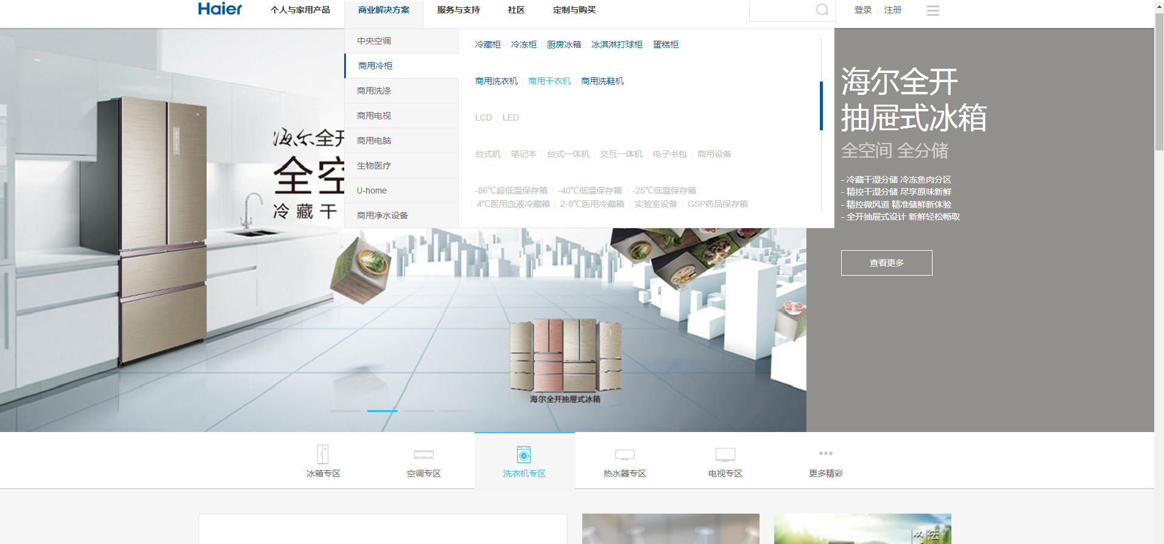Image resolution: width=1164 pixels, height=544 pixels.
Task: Open the 蛋糕柜 link
Action: (x=666, y=44)
